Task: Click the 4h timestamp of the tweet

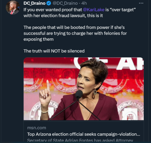Action: click(84, 3)
